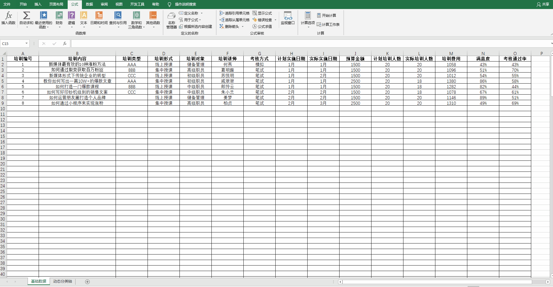The width and height of the screenshot is (553, 287).
Task: Expand the 错误检查 dropdown arrow
Action: pos(275,20)
